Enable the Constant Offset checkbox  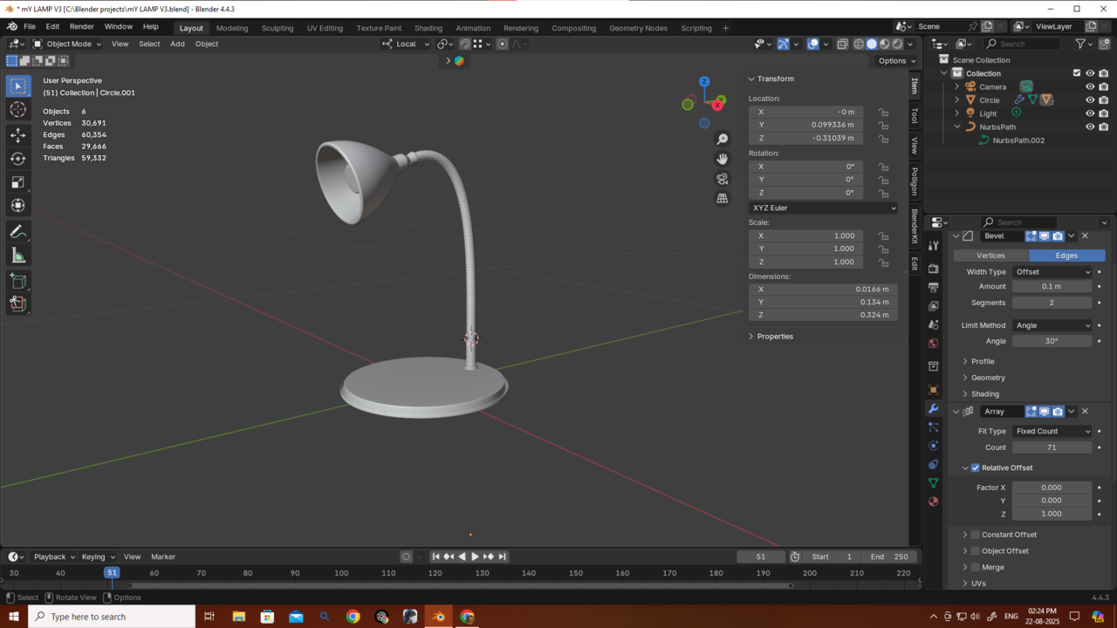pyautogui.click(x=976, y=535)
